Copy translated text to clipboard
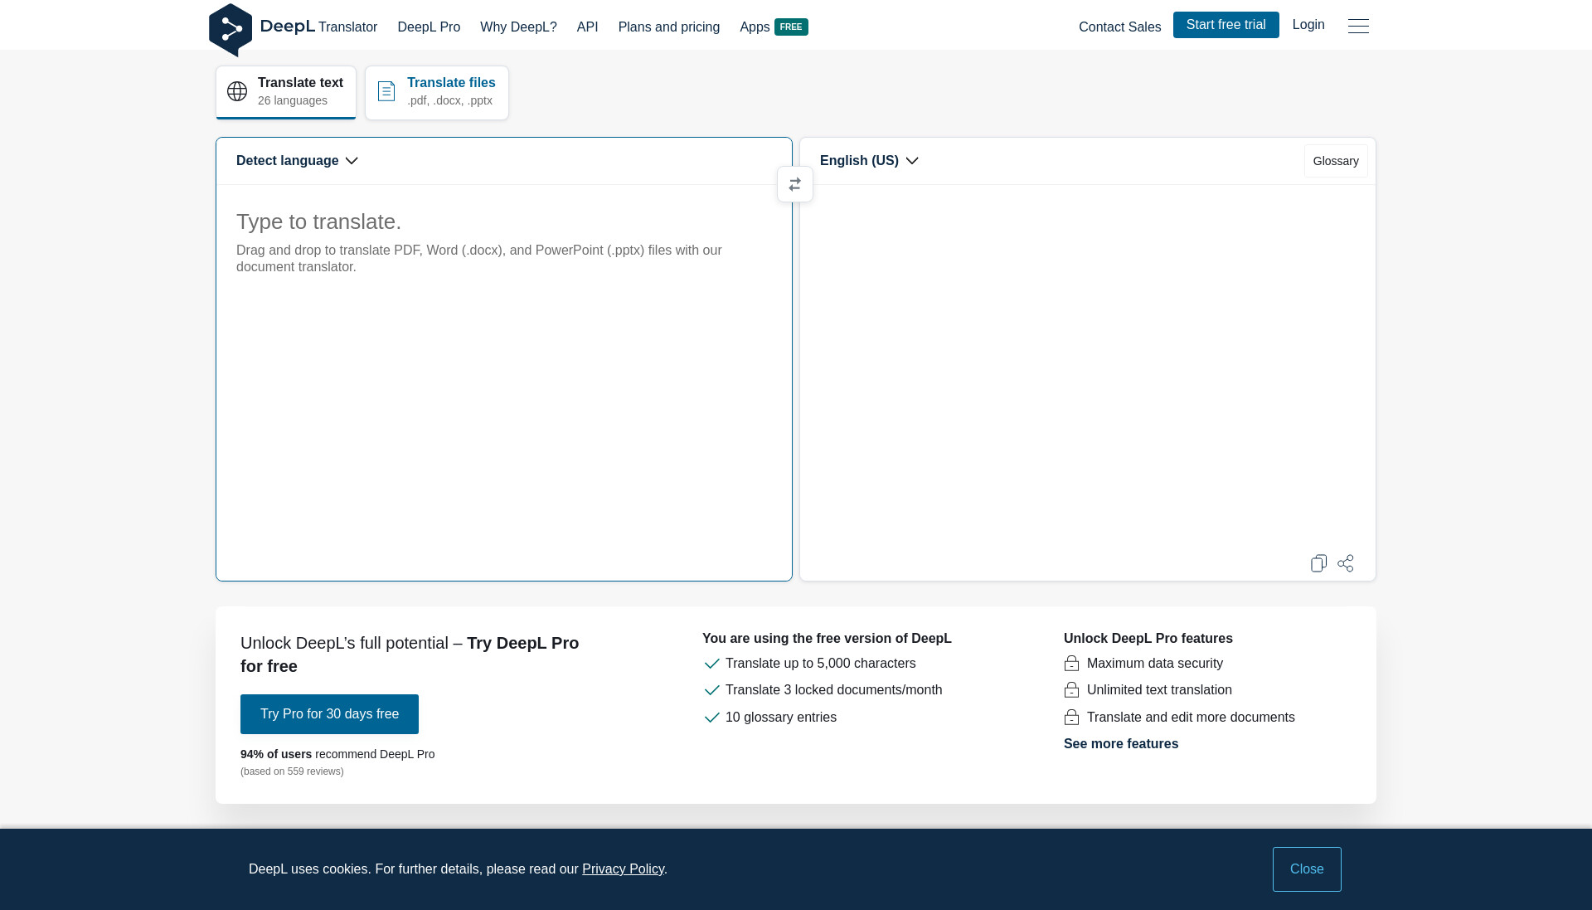1592x910 pixels. pyautogui.click(x=1318, y=563)
